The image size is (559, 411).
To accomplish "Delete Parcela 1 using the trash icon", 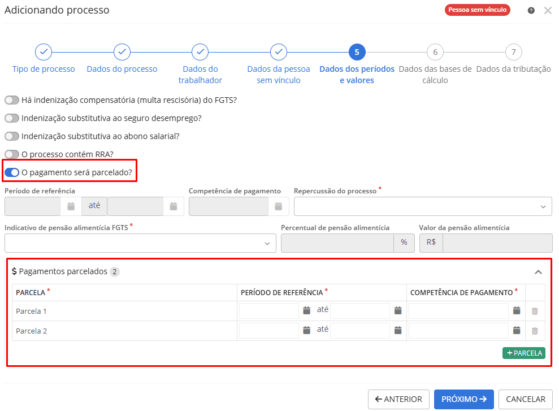I will 536,310.
